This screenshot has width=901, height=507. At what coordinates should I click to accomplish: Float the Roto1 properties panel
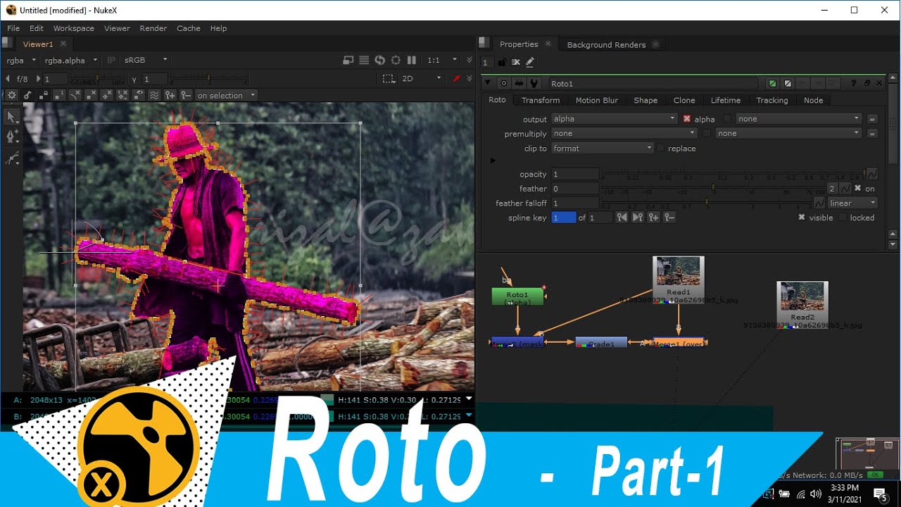pos(867,84)
